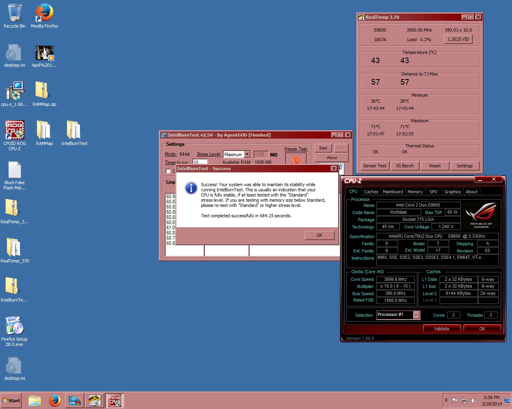Open the network icon in the tray
This screenshot has height=409, width=512.
click(464, 401)
